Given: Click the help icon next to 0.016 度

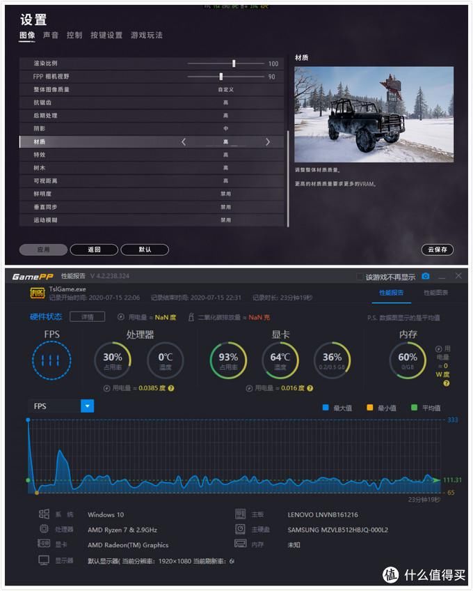Looking at the screenshot, I should point(319,388).
